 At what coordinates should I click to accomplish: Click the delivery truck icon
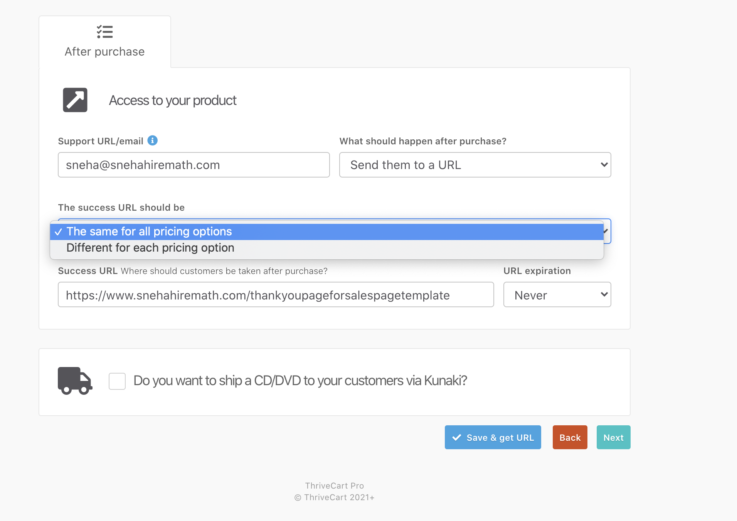pos(75,381)
